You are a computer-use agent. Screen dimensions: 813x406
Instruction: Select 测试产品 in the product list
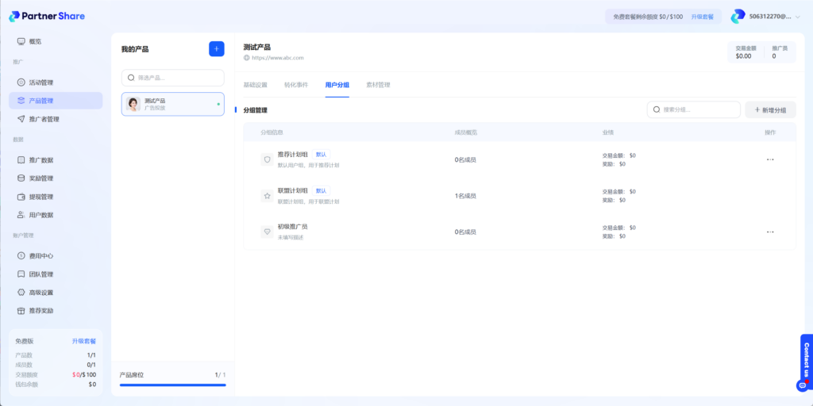coord(172,104)
